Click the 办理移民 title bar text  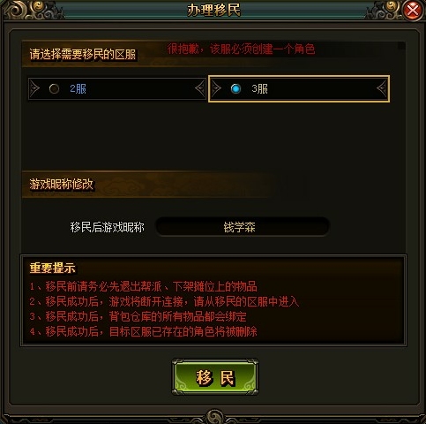213,10
